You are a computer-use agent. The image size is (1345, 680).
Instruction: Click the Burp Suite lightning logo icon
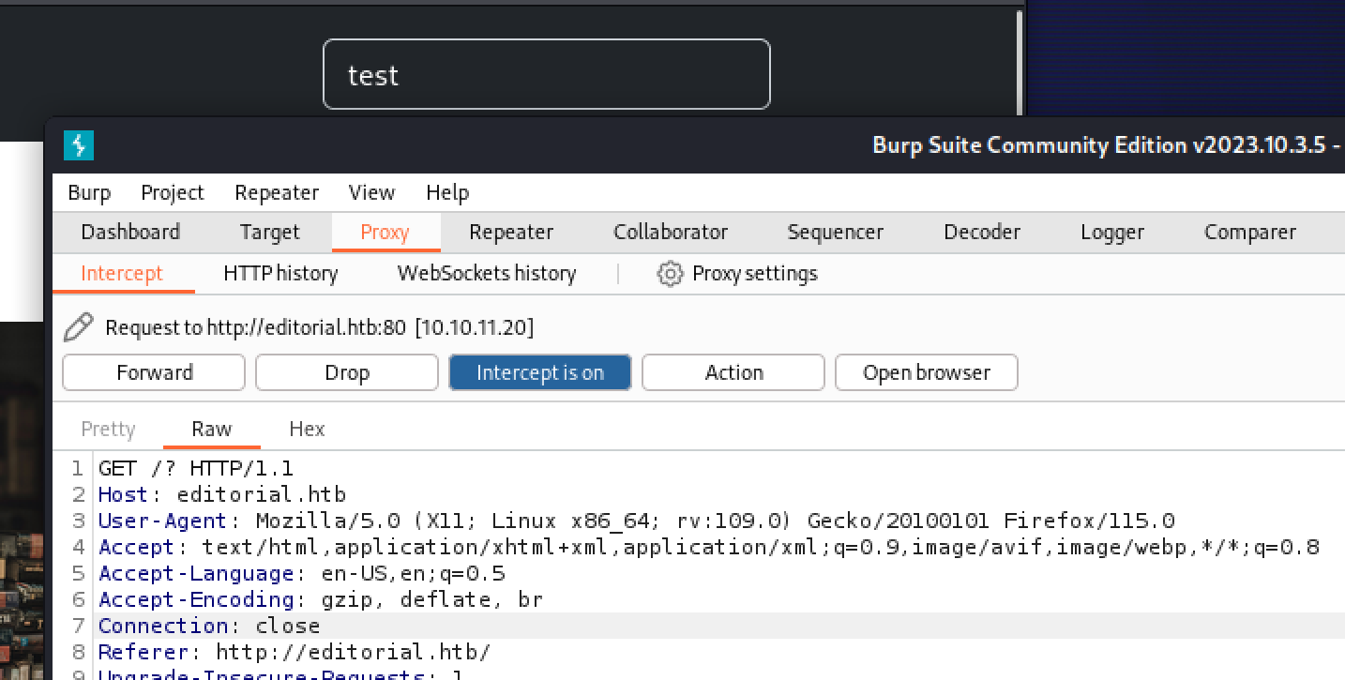(x=79, y=145)
